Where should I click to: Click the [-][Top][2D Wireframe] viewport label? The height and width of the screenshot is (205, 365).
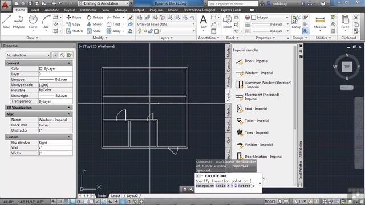[x=96, y=47]
